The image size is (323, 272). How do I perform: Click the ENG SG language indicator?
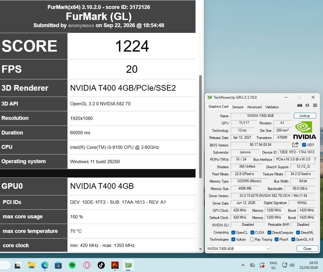tap(273, 265)
